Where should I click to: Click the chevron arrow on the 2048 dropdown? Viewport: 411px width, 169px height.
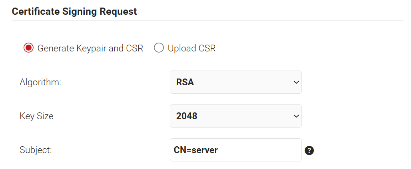click(296, 116)
